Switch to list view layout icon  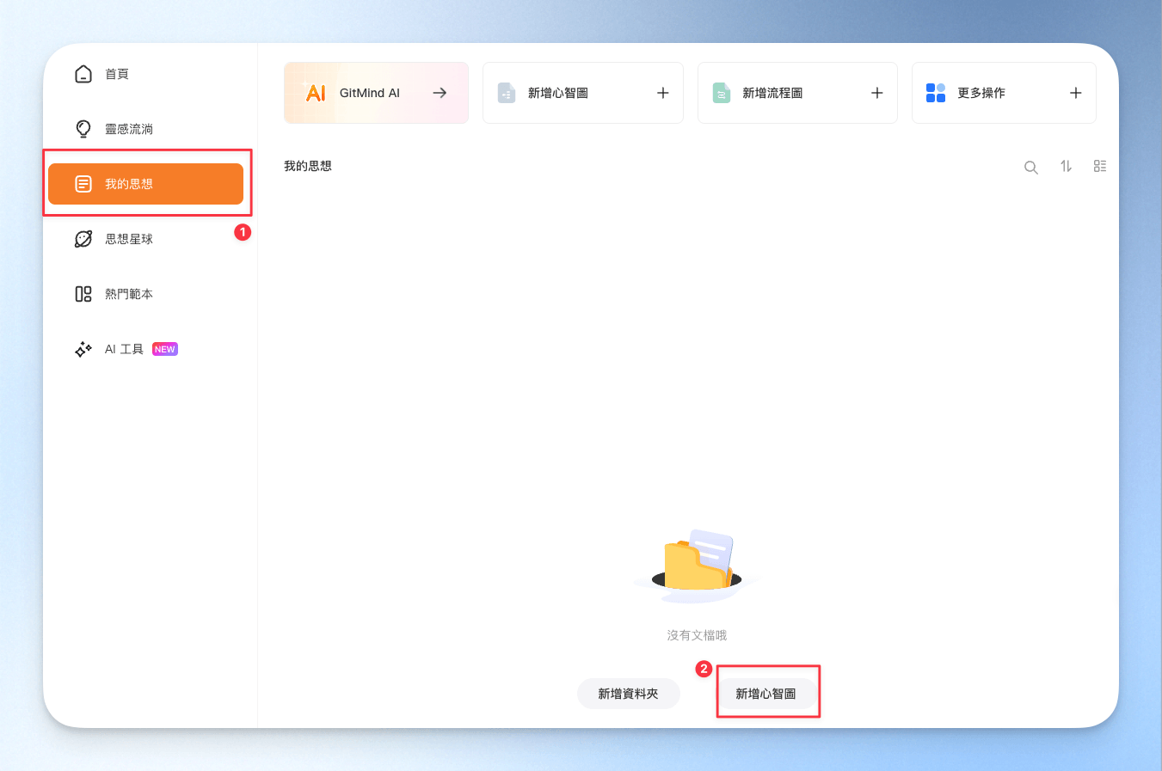coord(1100,166)
